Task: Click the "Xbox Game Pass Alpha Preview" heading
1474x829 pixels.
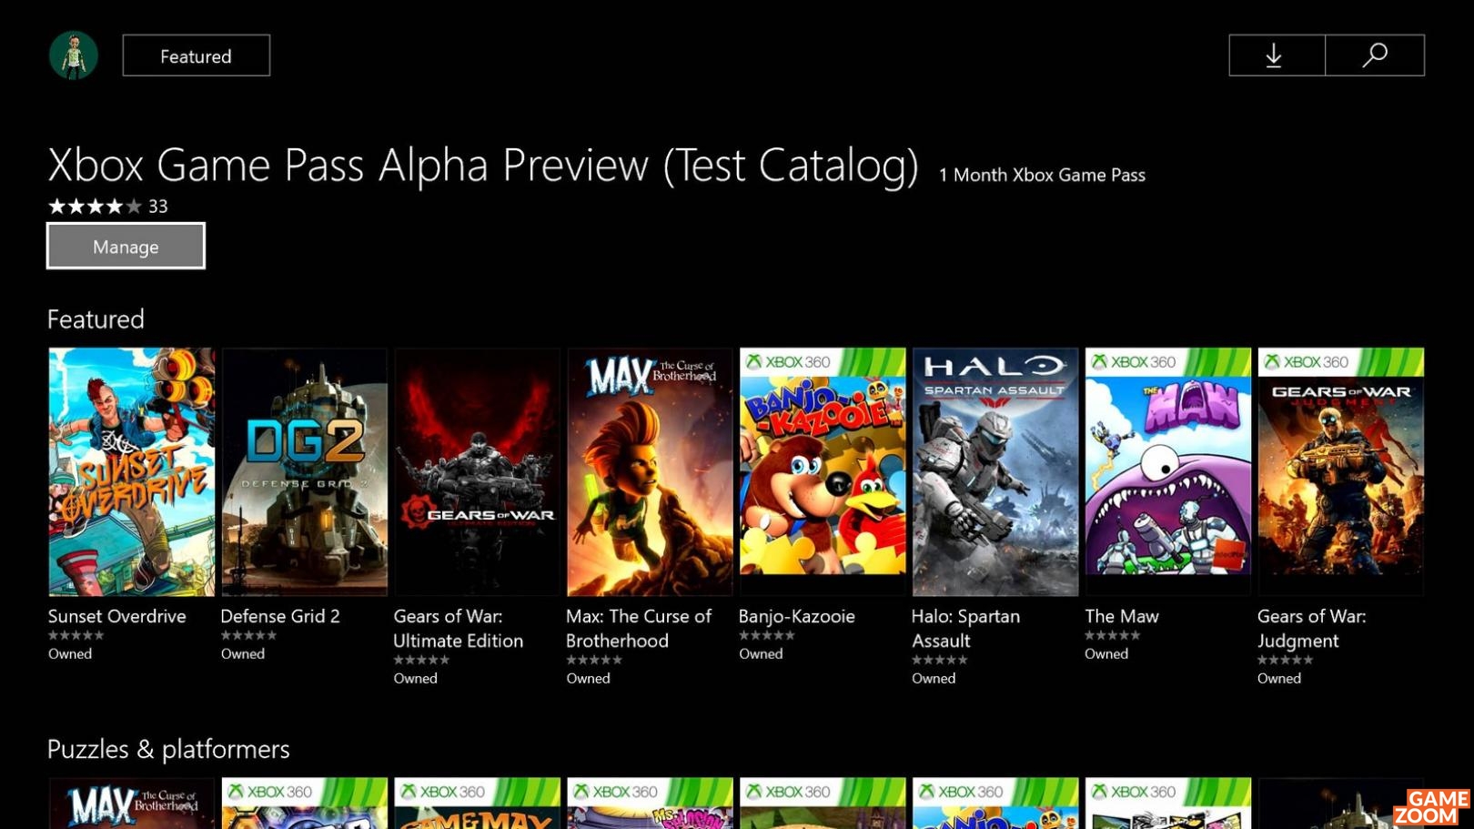Action: [x=483, y=165]
